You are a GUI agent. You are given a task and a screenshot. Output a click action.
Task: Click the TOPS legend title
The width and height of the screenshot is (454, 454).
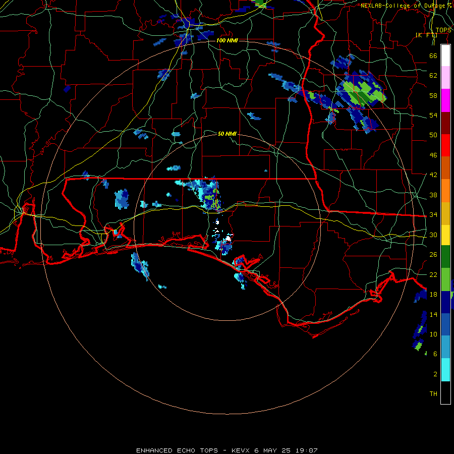pyautogui.click(x=443, y=30)
